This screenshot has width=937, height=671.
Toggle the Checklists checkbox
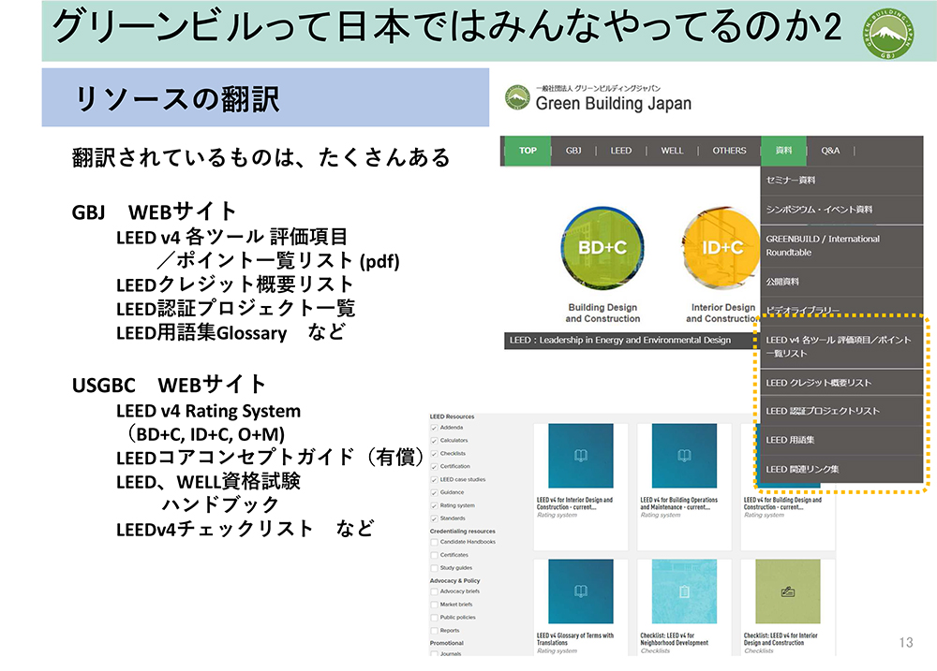pos(435,454)
